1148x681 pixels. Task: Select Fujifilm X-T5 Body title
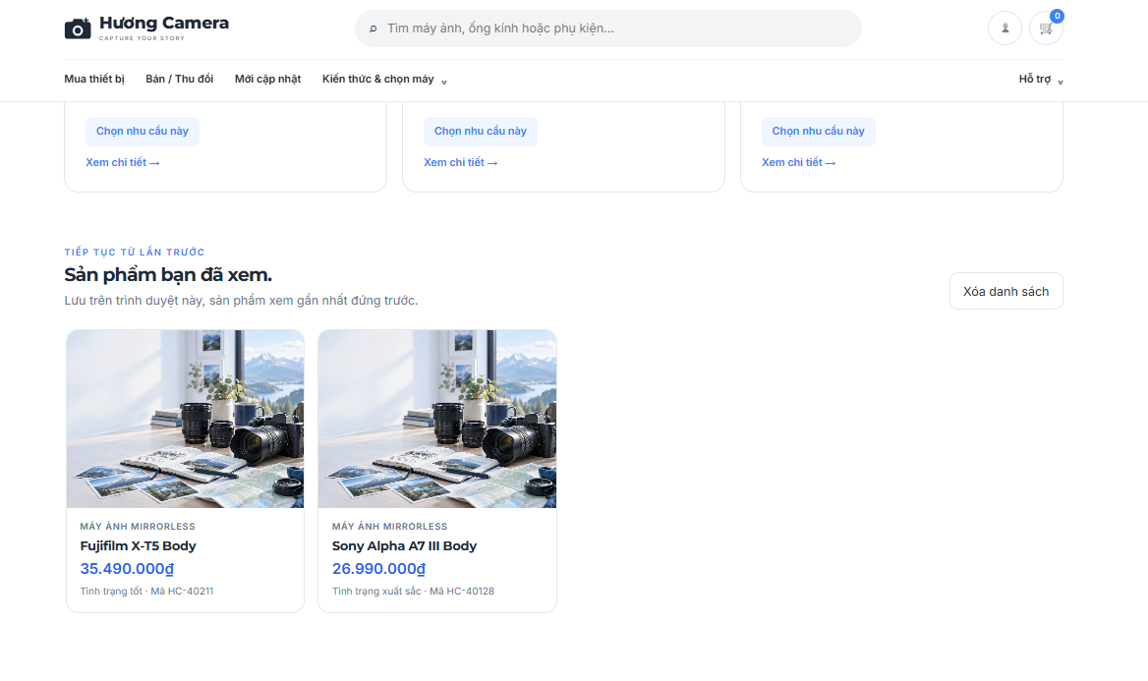pos(139,546)
